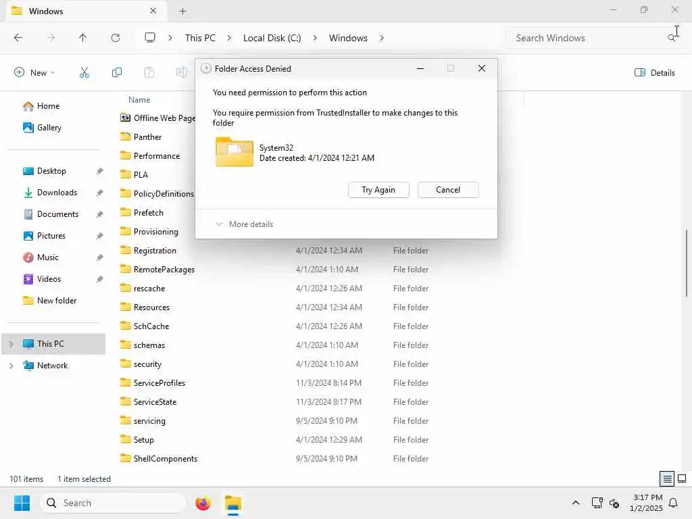Expand Network tree node arrow
Image resolution: width=692 pixels, height=519 pixels.
11,366
